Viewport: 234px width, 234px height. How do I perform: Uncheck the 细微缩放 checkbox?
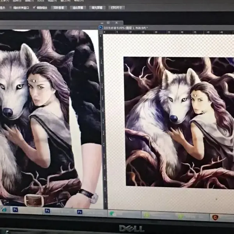[34, 7]
